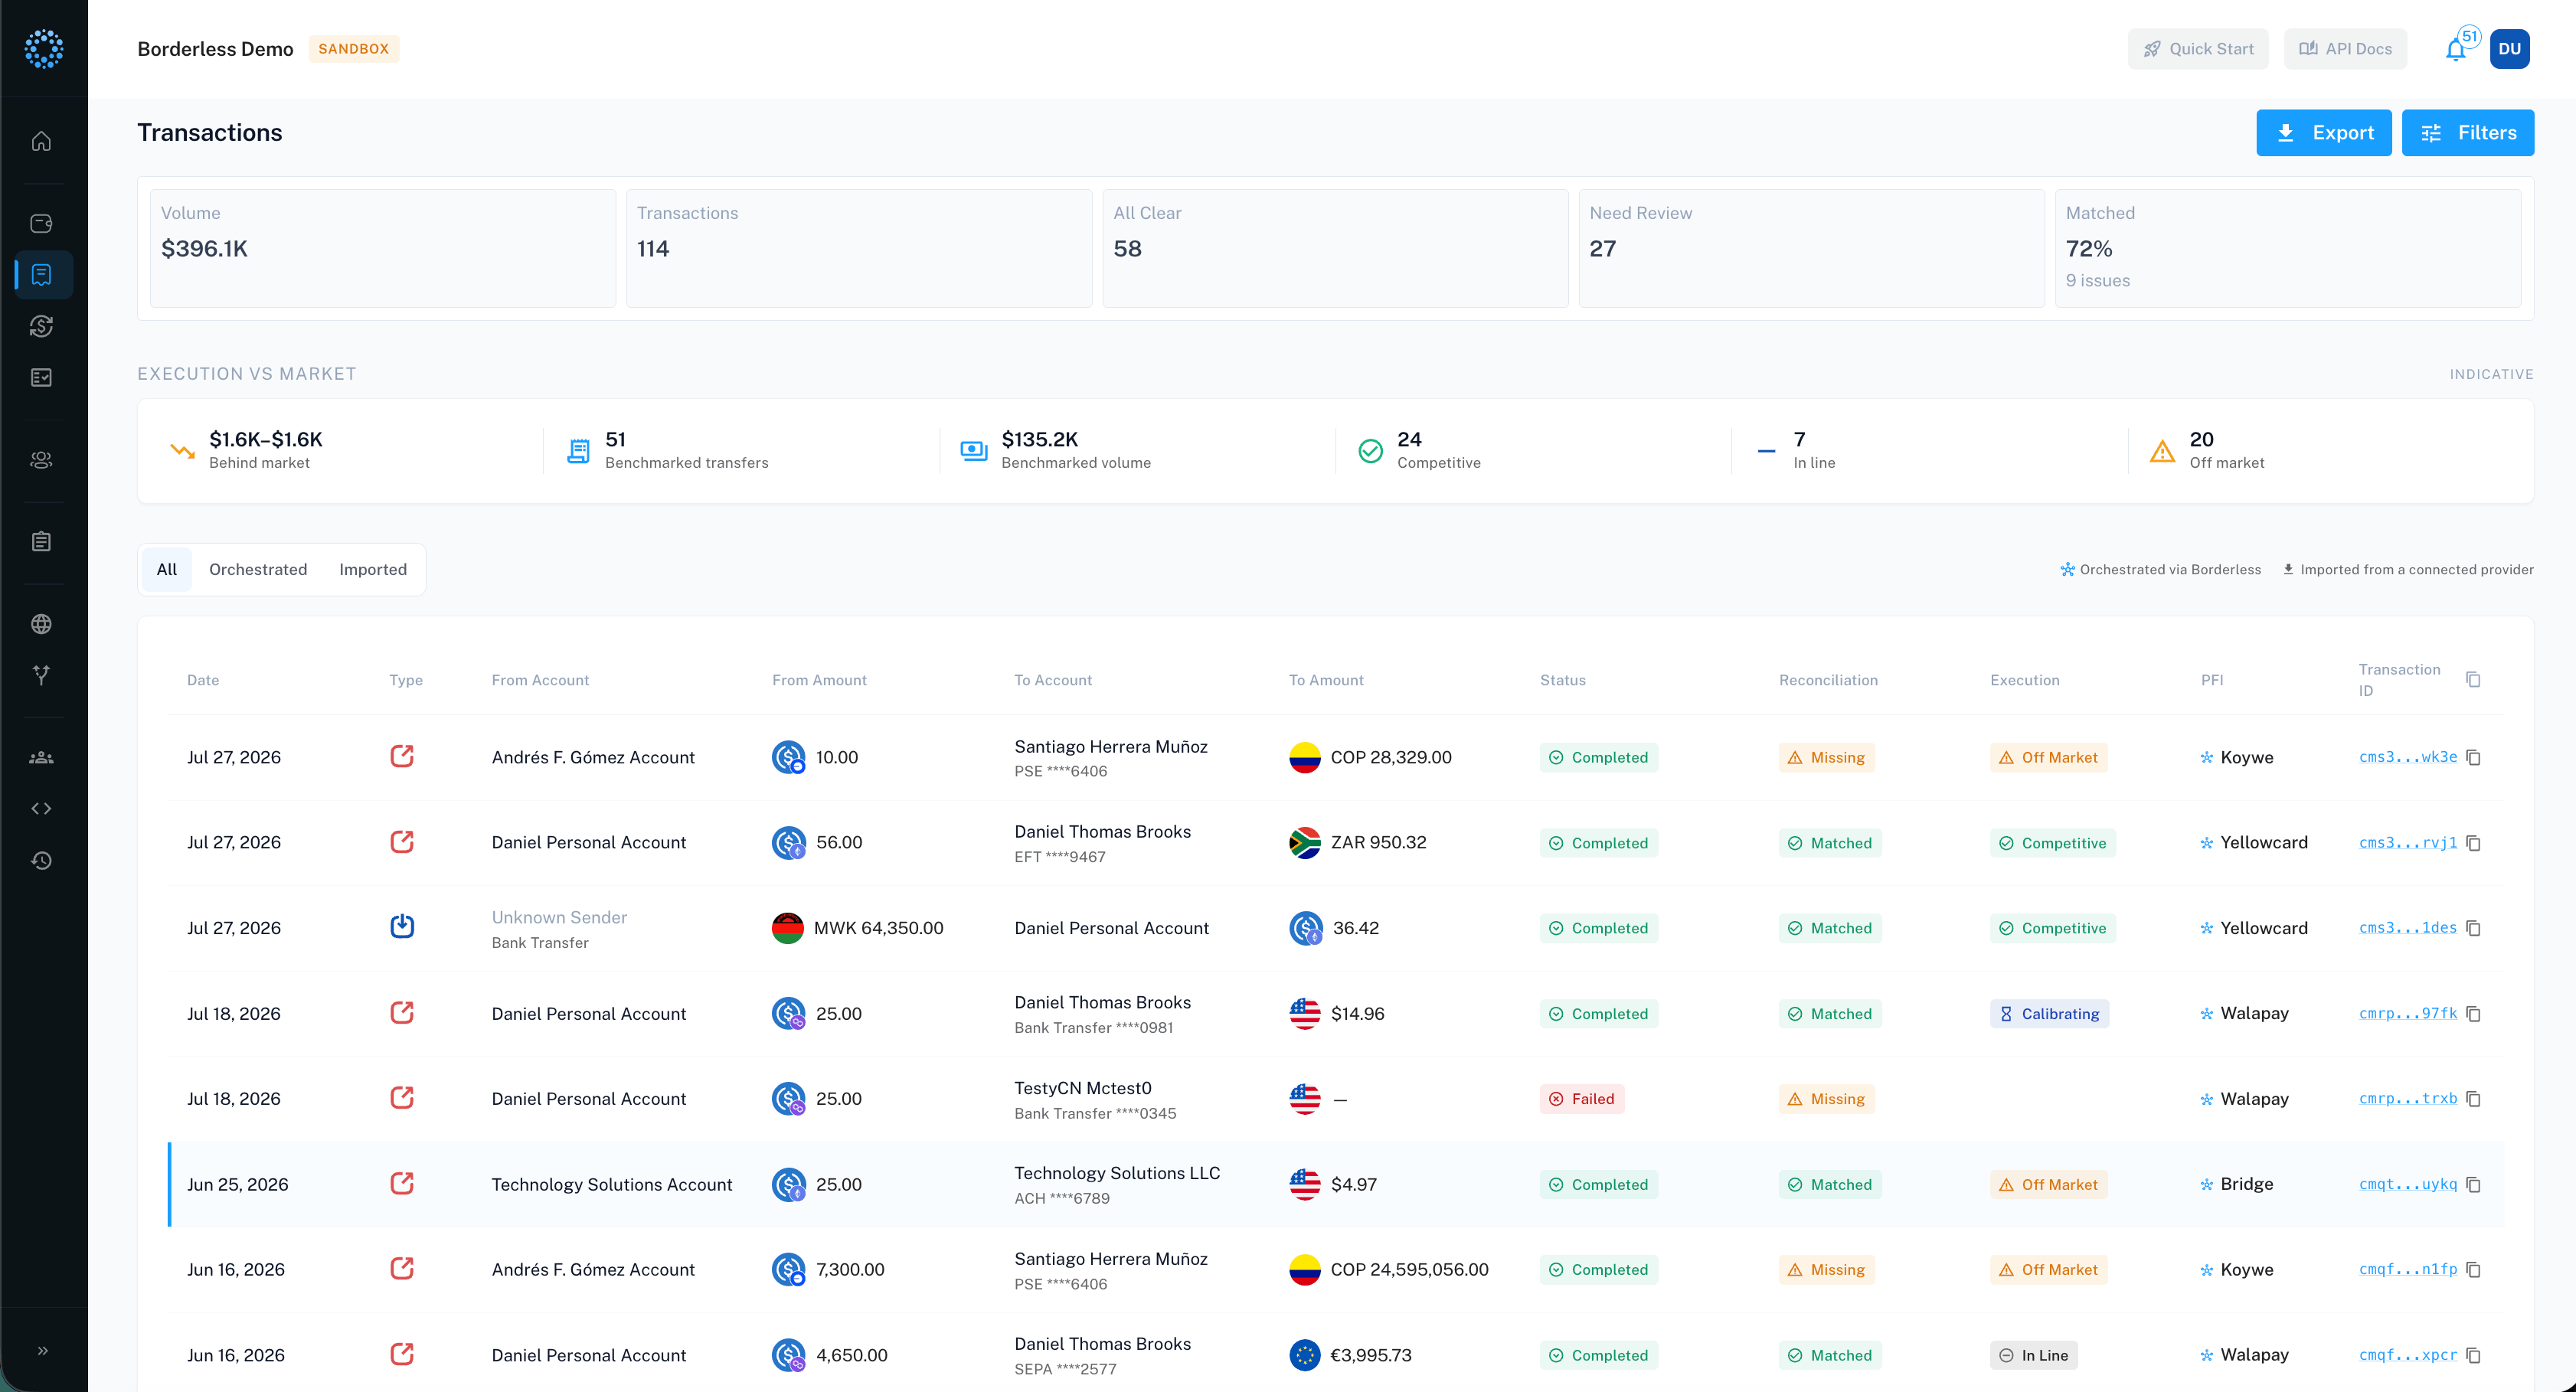
Task: Click the Failed status badge
Action: click(x=1582, y=1099)
